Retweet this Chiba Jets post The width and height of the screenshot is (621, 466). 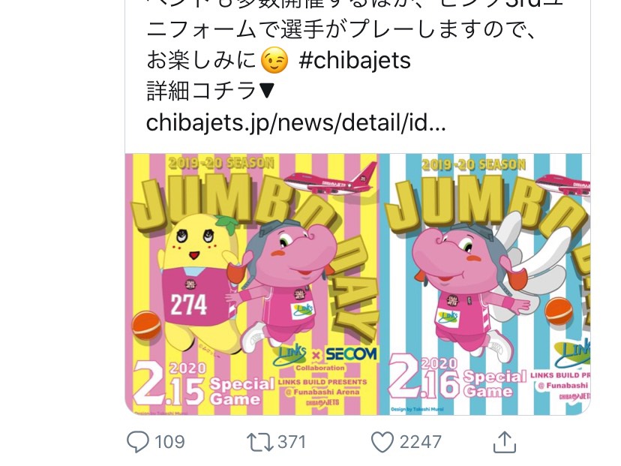(x=259, y=442)
